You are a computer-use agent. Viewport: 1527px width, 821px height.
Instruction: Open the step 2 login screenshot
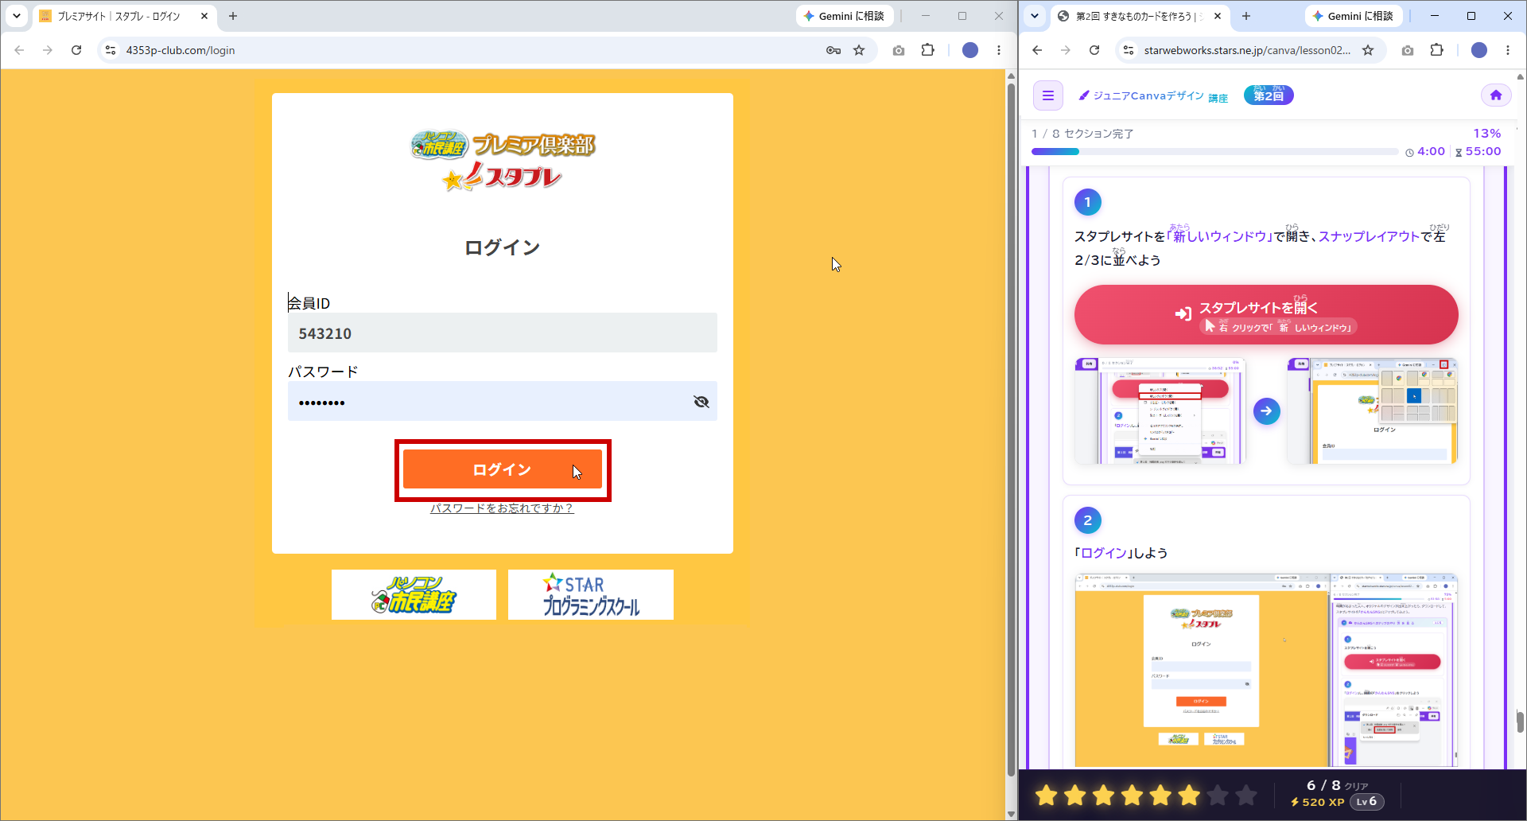[x=1266, y=671]
